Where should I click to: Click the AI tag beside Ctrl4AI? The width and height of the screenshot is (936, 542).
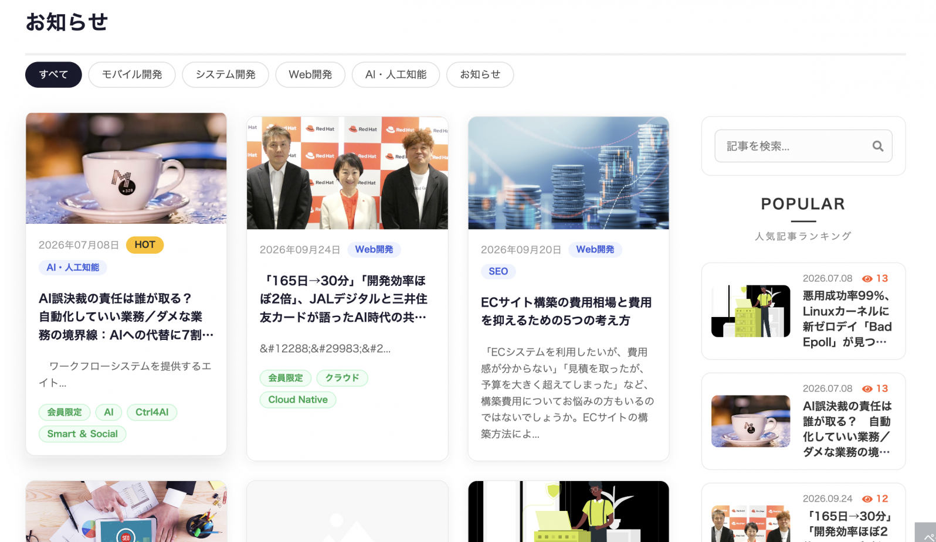pyautogui.click(x=108, y=413)
